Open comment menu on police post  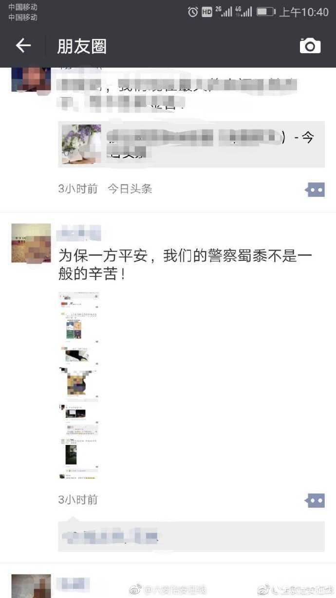tap(315, 500)
